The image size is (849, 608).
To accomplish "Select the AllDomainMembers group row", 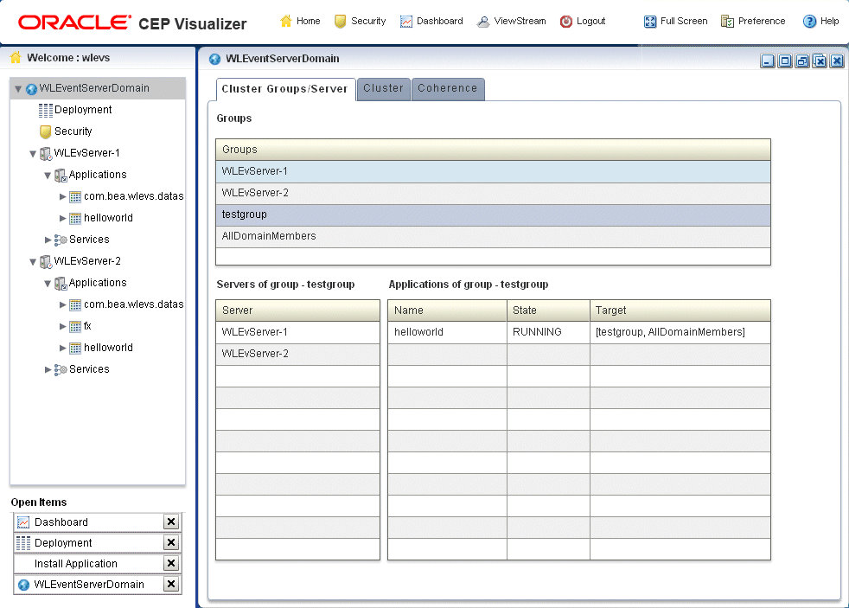I will coord(493,237).
